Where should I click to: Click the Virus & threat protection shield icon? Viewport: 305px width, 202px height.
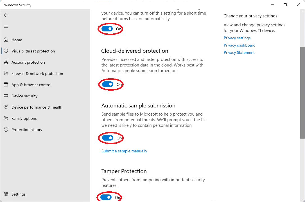(x=6, y=51)
